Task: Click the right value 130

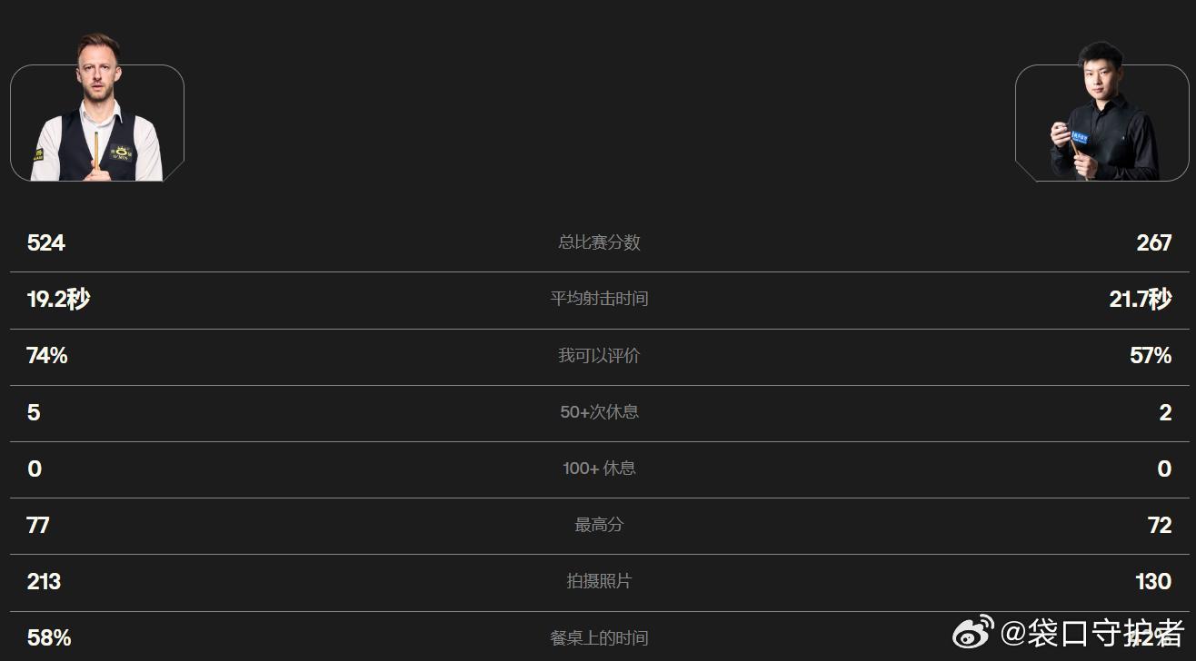Action: 1153,581
